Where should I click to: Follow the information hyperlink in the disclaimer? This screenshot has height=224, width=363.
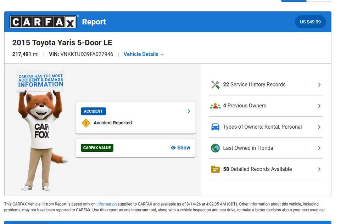point(106,204)
